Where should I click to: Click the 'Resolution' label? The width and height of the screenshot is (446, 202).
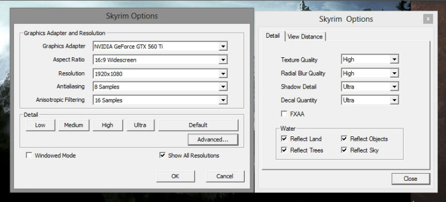pos(72,73)
